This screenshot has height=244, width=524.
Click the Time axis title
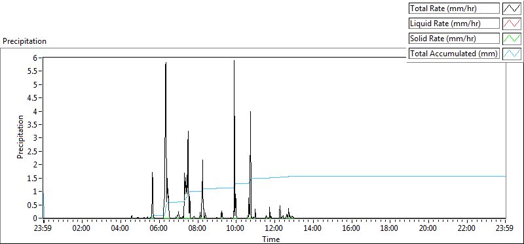point(271,239)
